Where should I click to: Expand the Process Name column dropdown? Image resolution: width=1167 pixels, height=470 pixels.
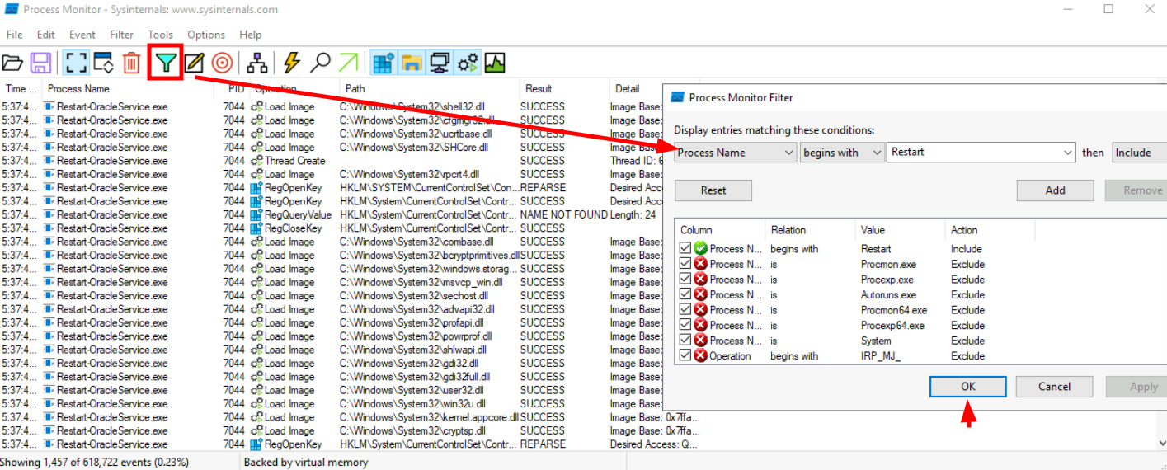pos(788,153)
